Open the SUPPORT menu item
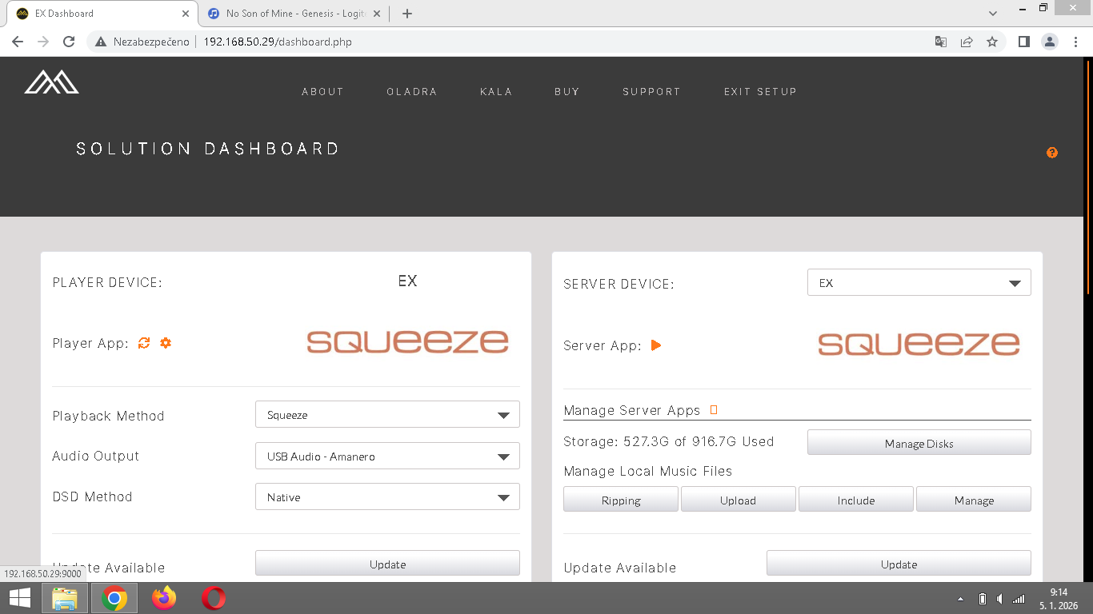This screenshot has width=1093, height=614. tap(651, 92)
